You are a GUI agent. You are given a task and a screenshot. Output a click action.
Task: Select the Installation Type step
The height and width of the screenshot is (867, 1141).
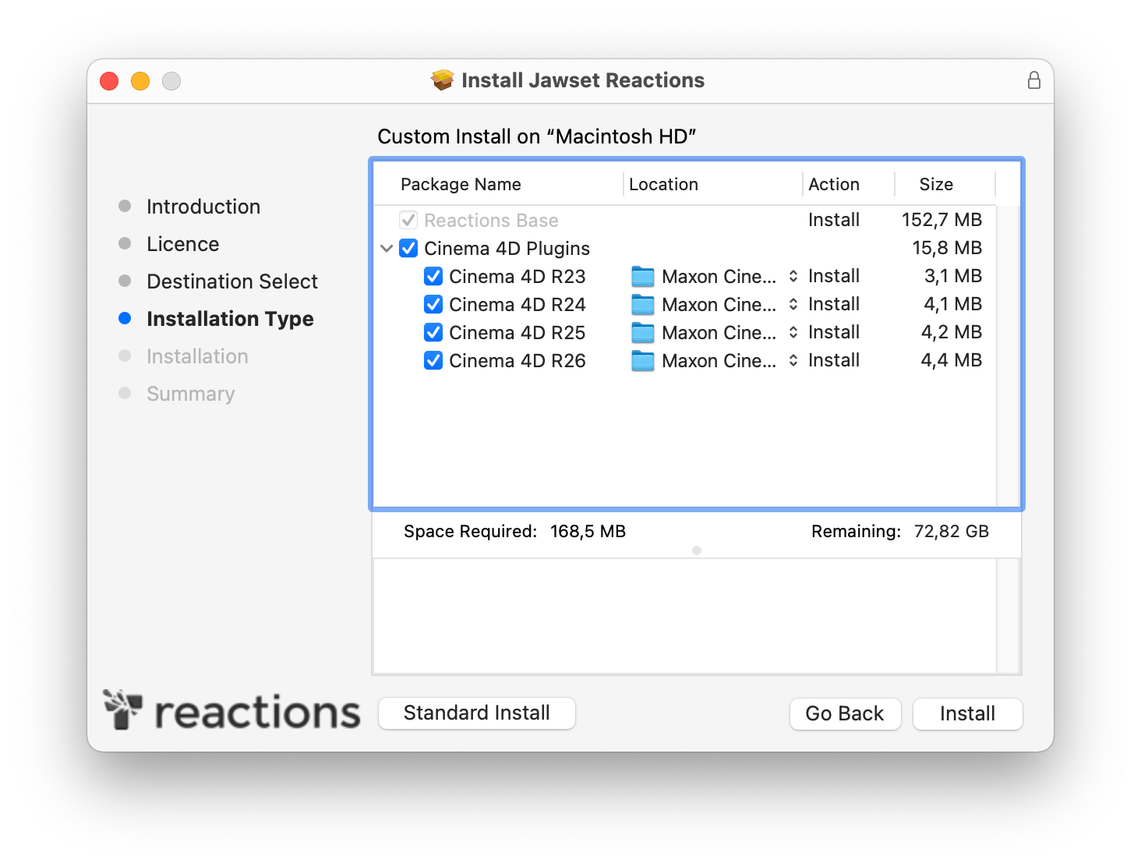tap(230, 319)
